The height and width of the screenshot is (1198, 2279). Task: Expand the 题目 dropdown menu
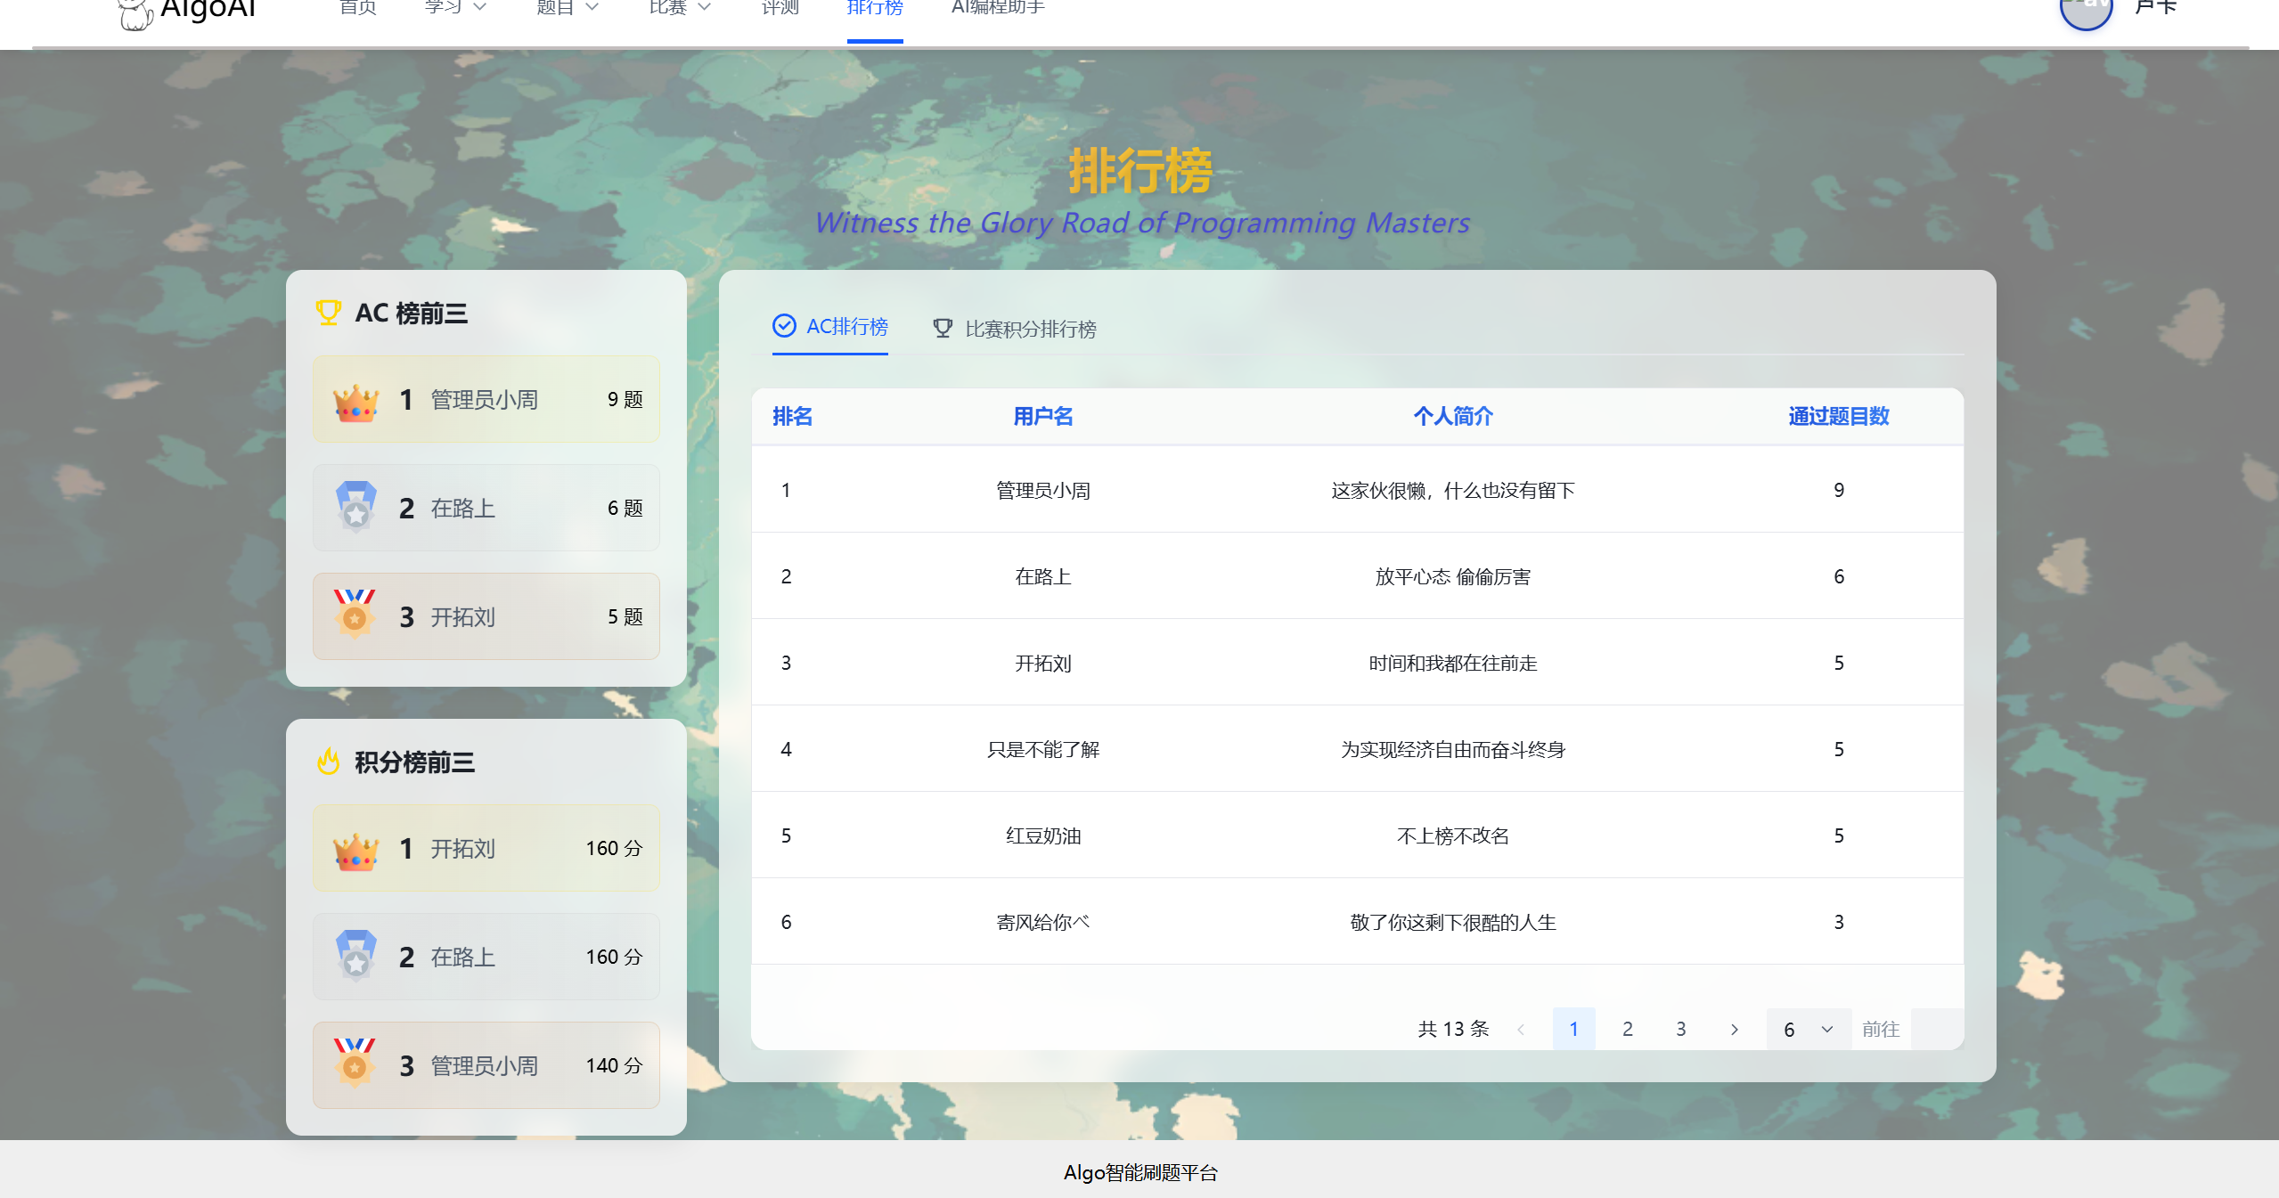pyautogui.click(x=568, y=8)
